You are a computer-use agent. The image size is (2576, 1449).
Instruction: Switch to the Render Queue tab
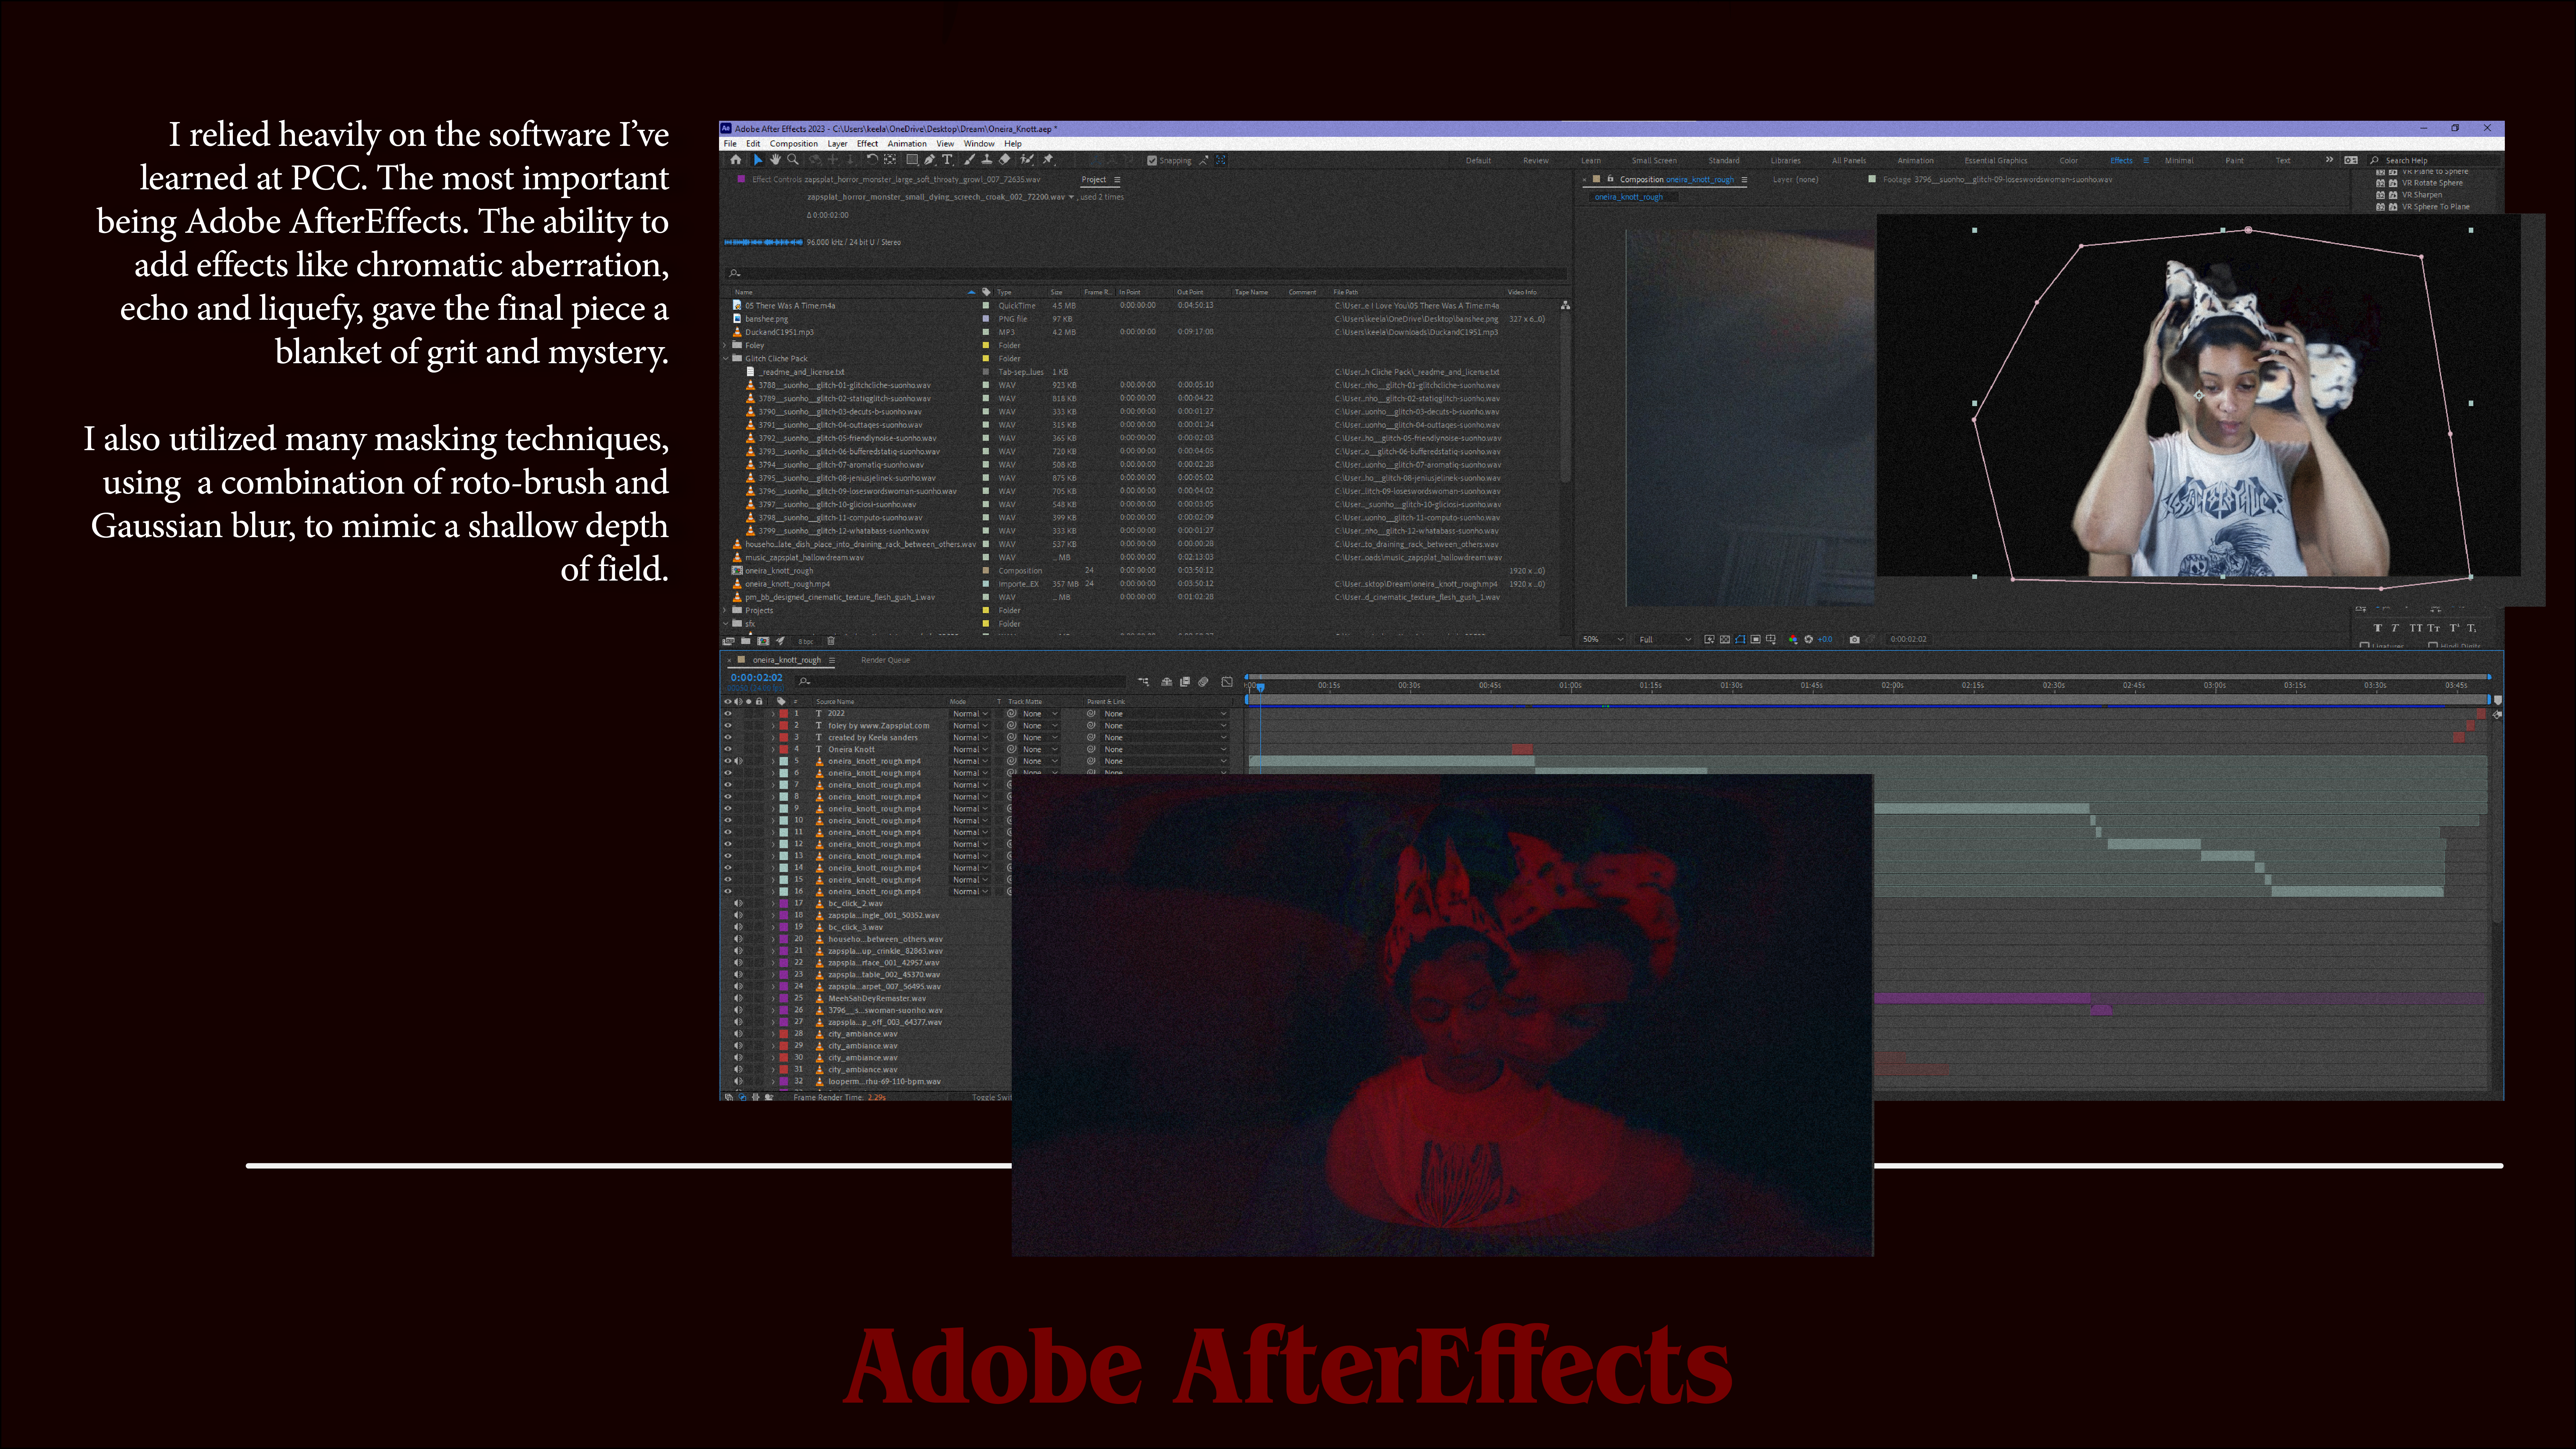click(885, 660)
